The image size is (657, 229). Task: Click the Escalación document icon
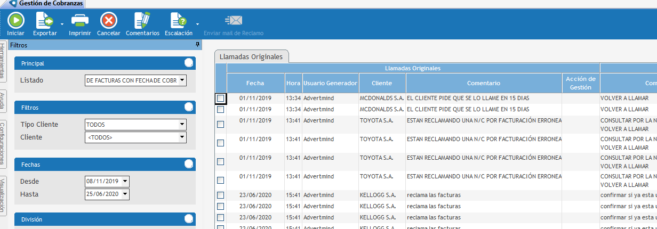[178, 21]
